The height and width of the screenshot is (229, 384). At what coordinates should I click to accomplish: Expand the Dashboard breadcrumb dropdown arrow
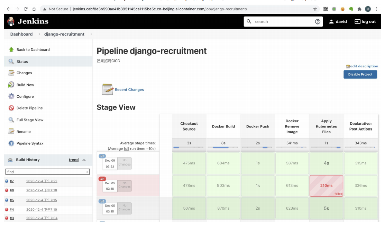click(x=39, y=34)
